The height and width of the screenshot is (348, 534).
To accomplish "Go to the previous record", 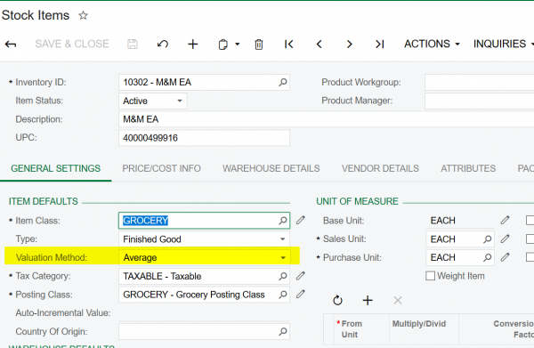I will pos(320,45).
